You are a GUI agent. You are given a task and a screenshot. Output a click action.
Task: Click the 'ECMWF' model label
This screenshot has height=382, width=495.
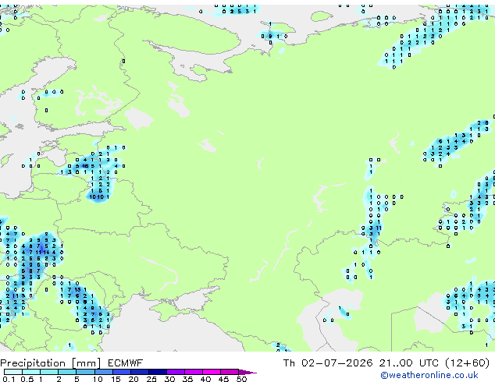coord(126,363)
